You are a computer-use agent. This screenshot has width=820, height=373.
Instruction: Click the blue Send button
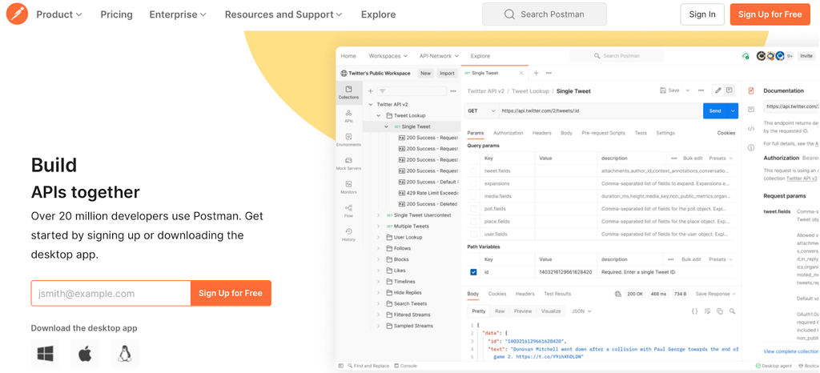click(715, 110)
